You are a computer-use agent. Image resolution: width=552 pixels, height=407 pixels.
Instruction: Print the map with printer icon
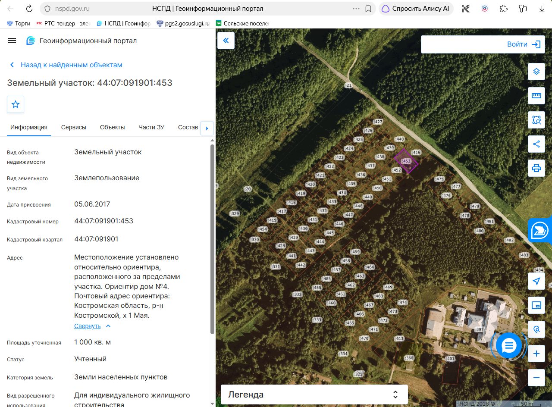click(536, 168)
